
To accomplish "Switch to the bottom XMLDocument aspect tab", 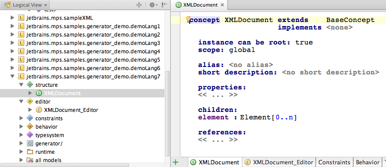I will [x=215, y=162].
